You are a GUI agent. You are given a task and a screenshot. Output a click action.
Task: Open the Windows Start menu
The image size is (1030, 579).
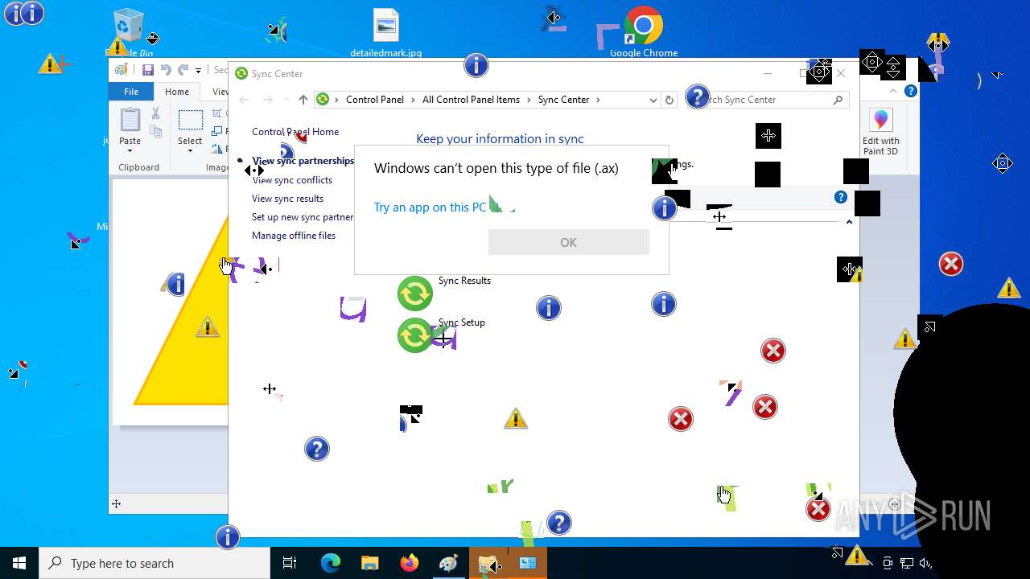(19, 563)
